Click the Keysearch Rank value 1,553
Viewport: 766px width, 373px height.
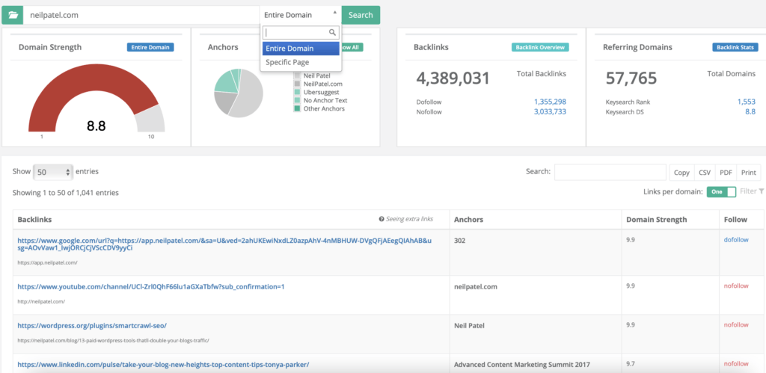(746, 102)
